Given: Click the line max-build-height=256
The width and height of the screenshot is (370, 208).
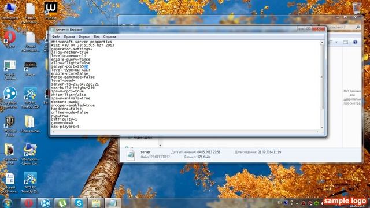Looking at the screenshot, I should pos(73,88).
